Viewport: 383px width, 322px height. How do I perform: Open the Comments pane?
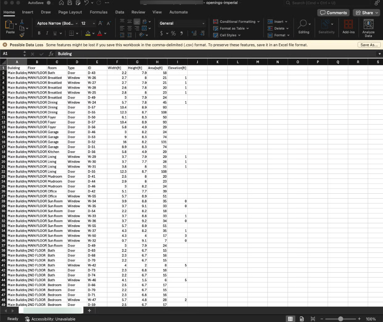click(x=333, y=13)
